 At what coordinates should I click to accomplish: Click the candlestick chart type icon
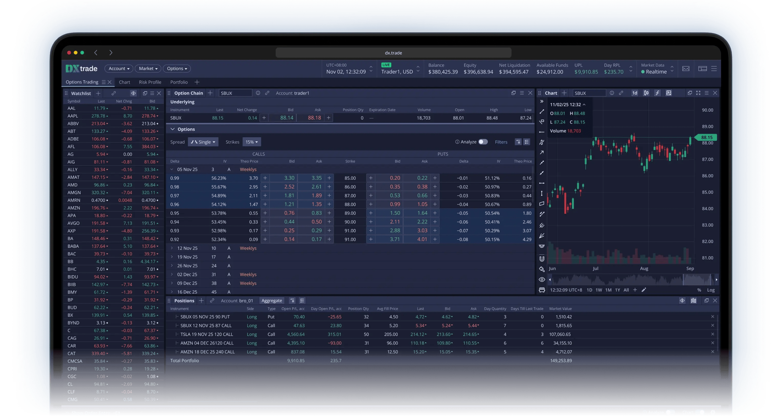tap(646, 93)
